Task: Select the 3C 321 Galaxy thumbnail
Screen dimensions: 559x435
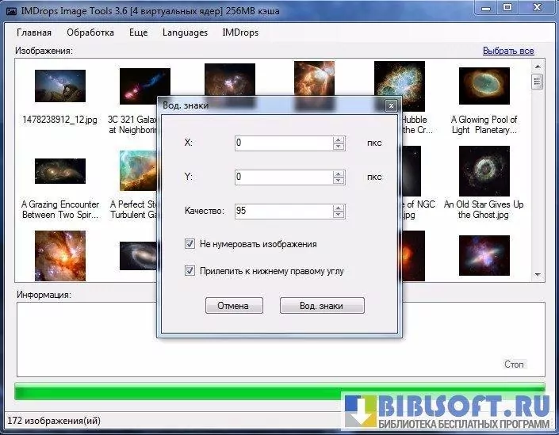Action: tap(144, 86)
